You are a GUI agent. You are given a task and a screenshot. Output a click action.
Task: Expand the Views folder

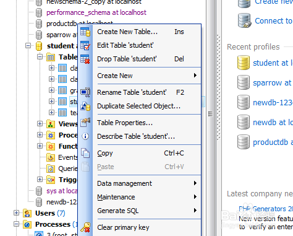40,123
